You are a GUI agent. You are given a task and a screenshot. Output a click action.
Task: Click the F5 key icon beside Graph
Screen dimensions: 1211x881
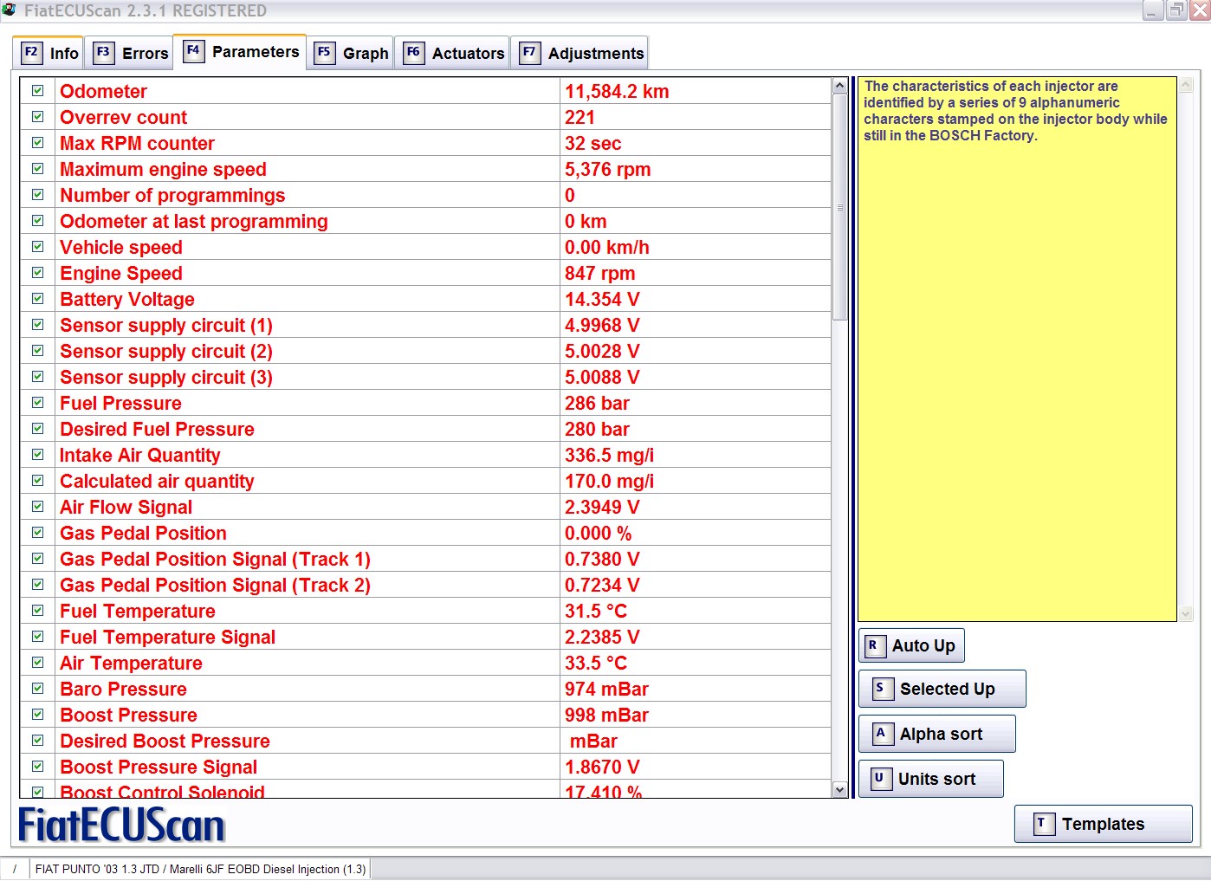324,52
